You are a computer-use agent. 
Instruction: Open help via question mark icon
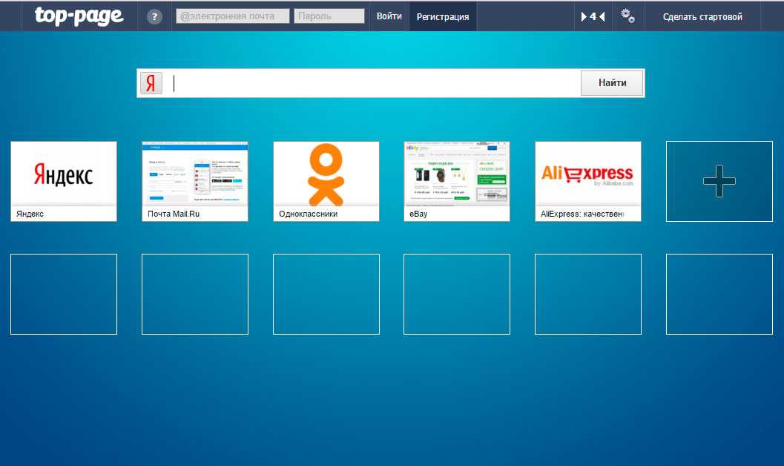coord(154,16)
